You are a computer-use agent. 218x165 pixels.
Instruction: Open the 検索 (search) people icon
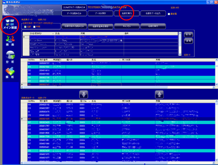pos(10,40)
